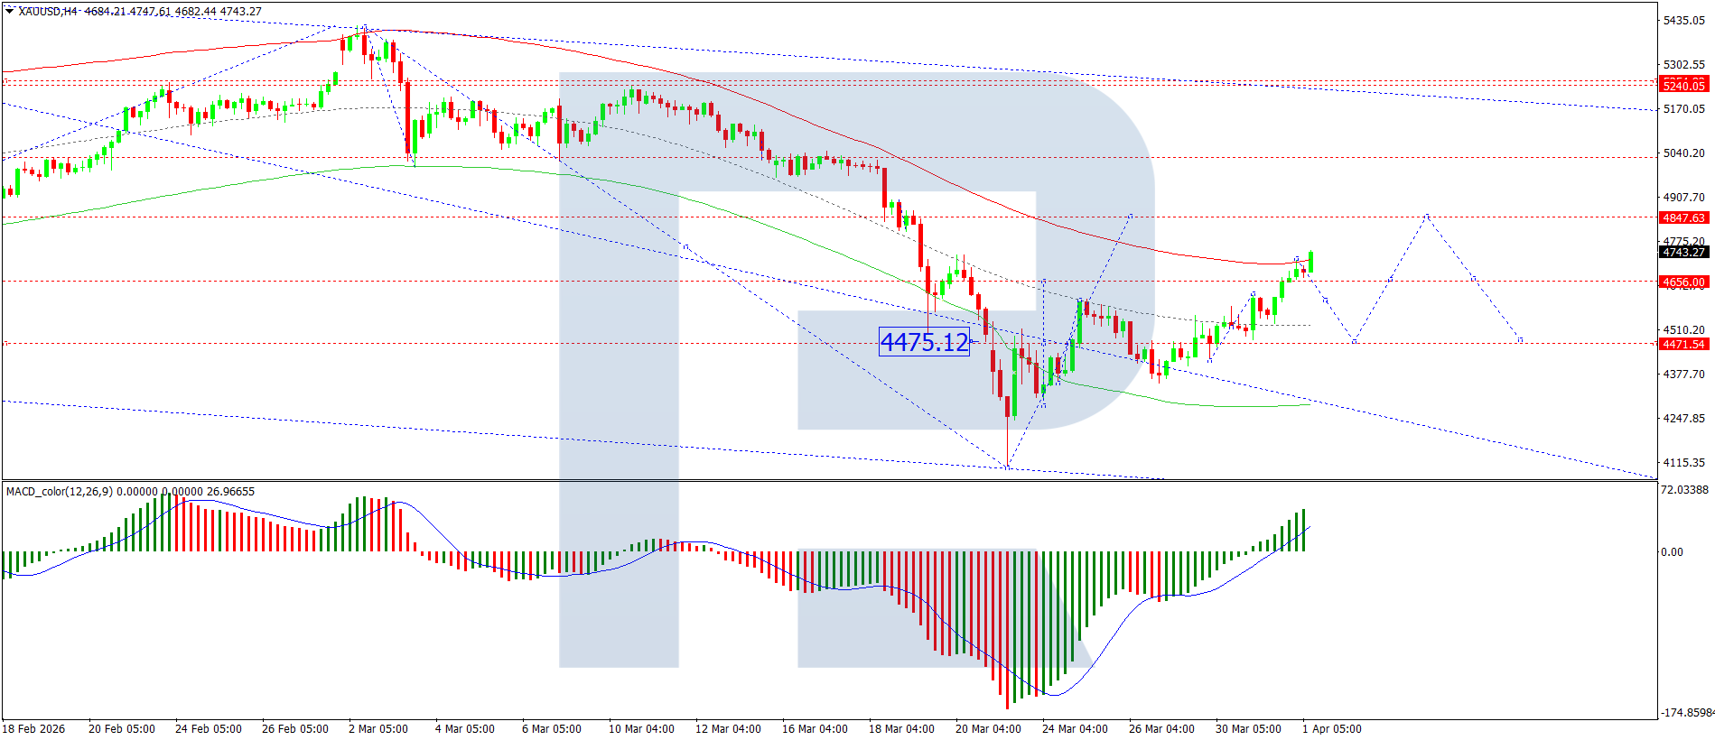Click the red 4656.00 level tag
This screenshot has height=740, width=1715.
coord(1684,282)
